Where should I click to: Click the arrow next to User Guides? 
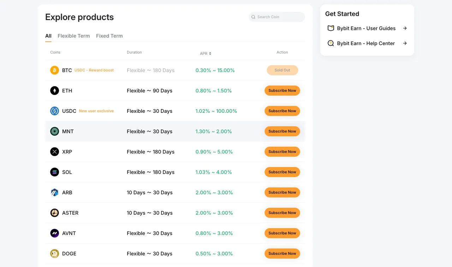tap(405, 28)
